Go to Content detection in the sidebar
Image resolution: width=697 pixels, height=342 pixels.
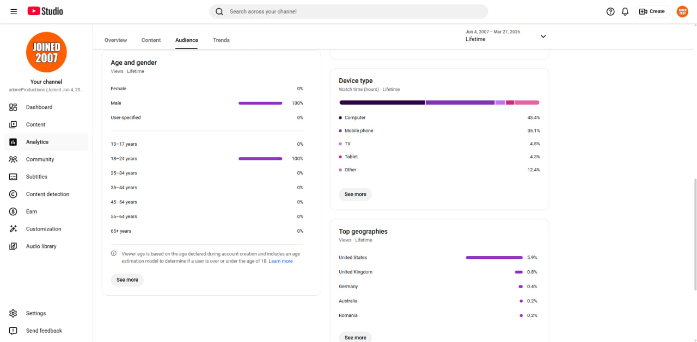click(46, 194)
